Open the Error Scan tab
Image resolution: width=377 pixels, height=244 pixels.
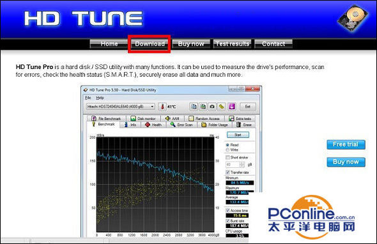pyautogui.click(x=181, y=125)
